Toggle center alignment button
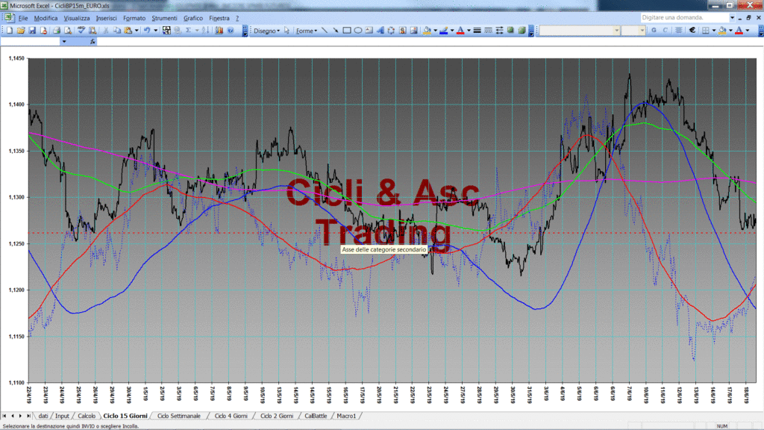 click(x=679, y=31)
